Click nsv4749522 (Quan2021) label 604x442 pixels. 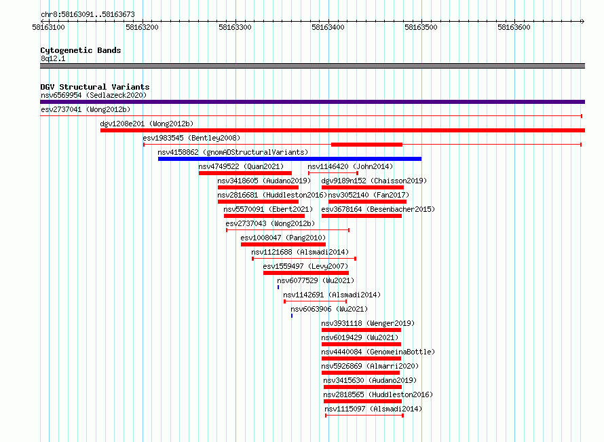(241, 166)
